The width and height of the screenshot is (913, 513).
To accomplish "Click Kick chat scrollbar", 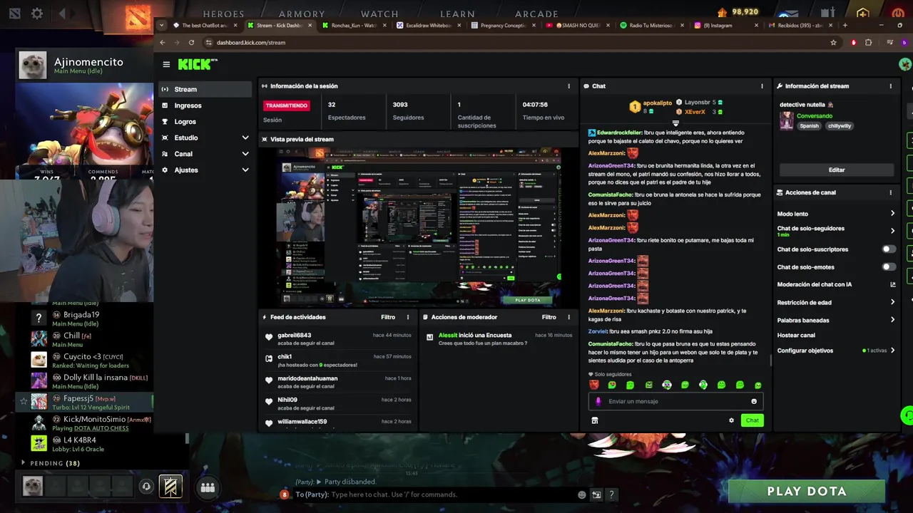I will click(770, 361).
